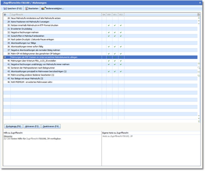Viewport: 205px width, 171px height.
Task: Toggle column 001 checkmark for row 36
Action: 115,47
